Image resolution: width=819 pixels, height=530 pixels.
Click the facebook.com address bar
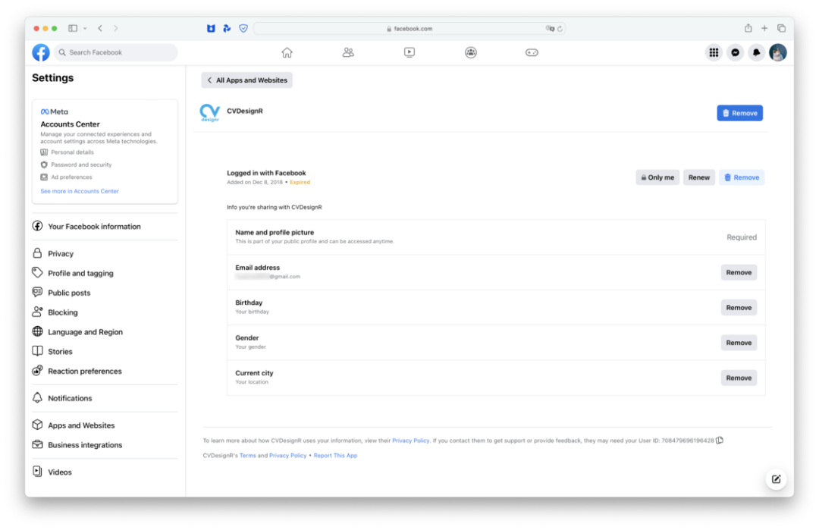(x=409, y=29)
